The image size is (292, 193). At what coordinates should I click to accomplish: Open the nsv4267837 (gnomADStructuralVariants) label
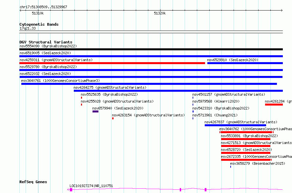[241, 122]
